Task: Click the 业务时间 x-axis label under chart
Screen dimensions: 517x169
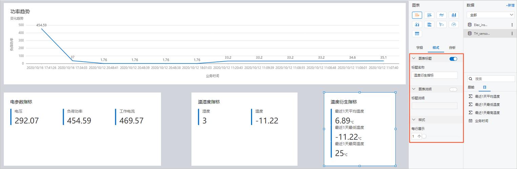Action: [x=212, y=76]
